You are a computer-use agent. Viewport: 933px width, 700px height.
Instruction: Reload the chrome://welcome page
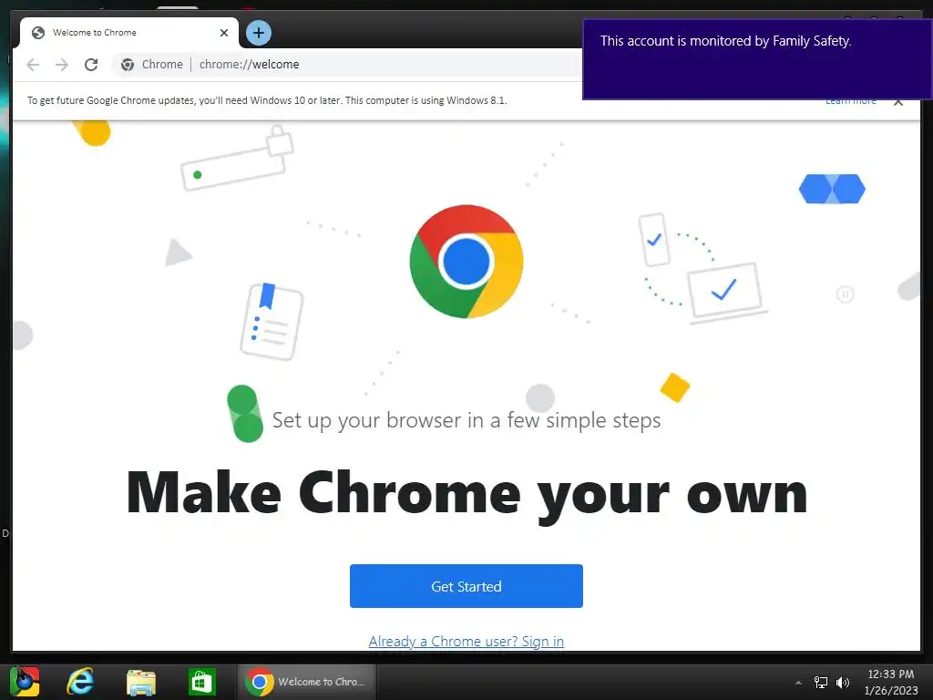click(91, 65)
